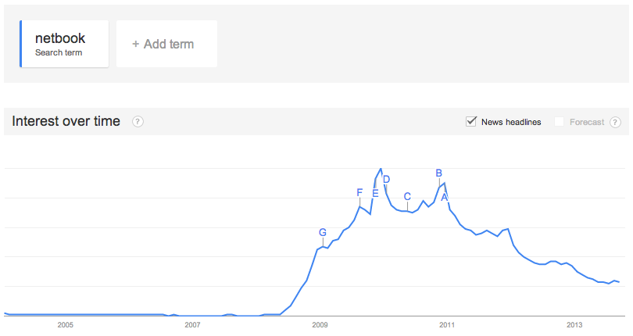633x336 pixels.
Task: Enable the Forecast checkbox
Action: (559, 122)
